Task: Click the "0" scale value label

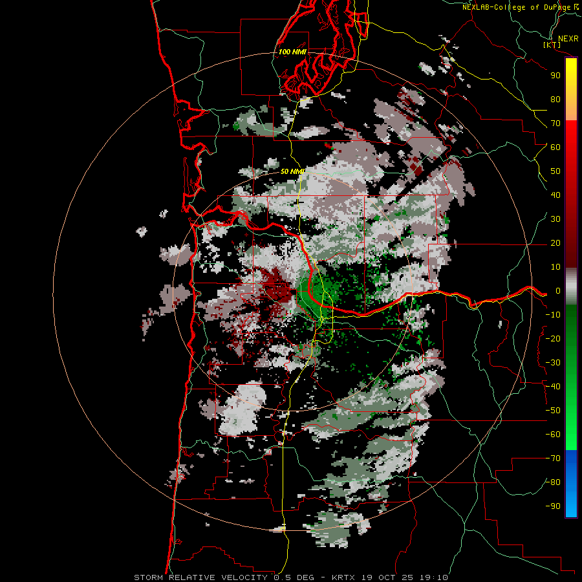Action: [557, 290]
